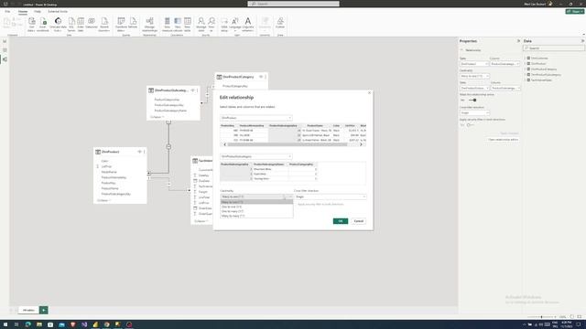Open more options on DimProductCategory table card
Image resolution: width=586 pixels, height=329 pixels.
click(266, 77)
